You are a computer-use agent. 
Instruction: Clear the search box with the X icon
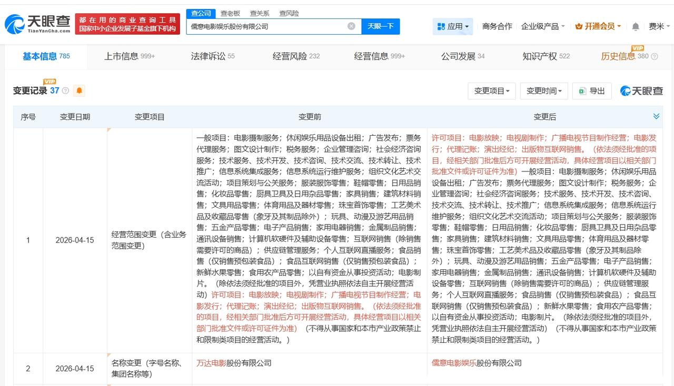point(350,26)
